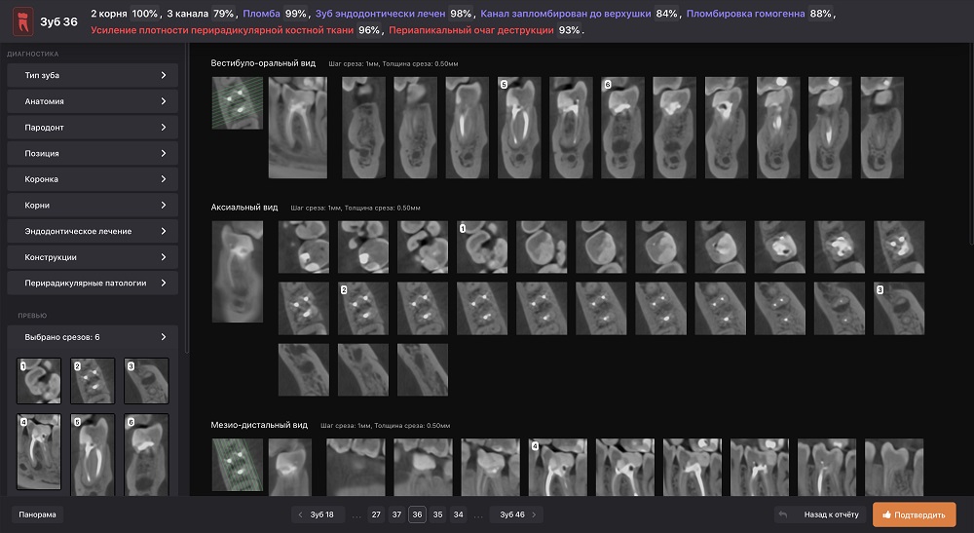The image size is (974, 533).
Task: Go to previous tooth Зуб 18
Action: (x=318, y=514)
